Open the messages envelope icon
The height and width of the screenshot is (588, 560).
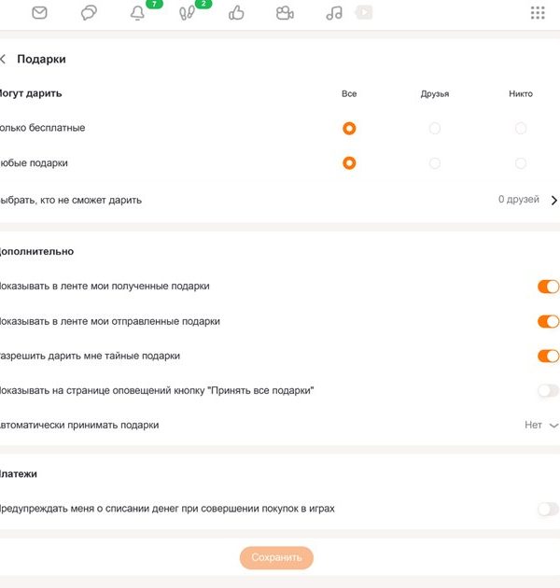[x=39, y=13]
